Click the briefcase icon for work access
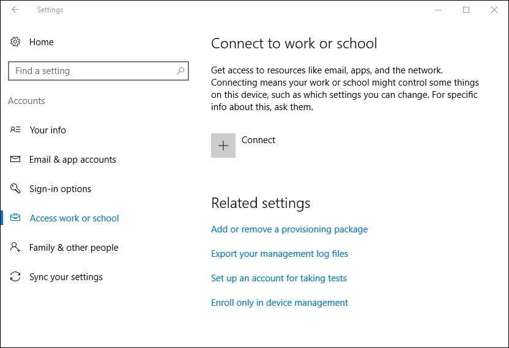The width and height of the screenshot is (509, 348). click(15, 218)
